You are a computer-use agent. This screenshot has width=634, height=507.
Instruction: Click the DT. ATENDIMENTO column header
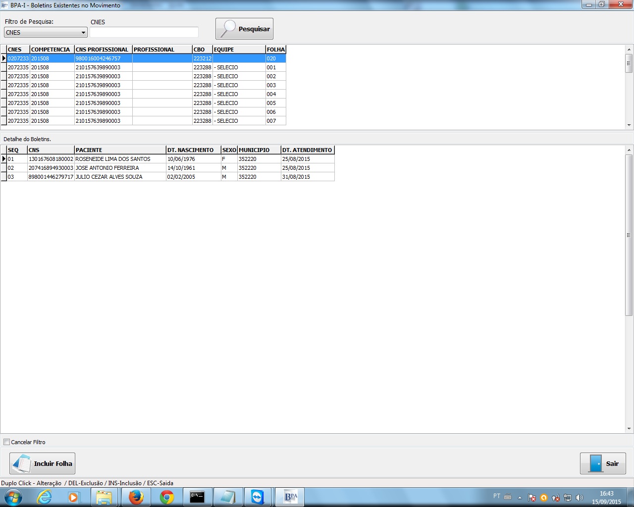pos(308,150)
